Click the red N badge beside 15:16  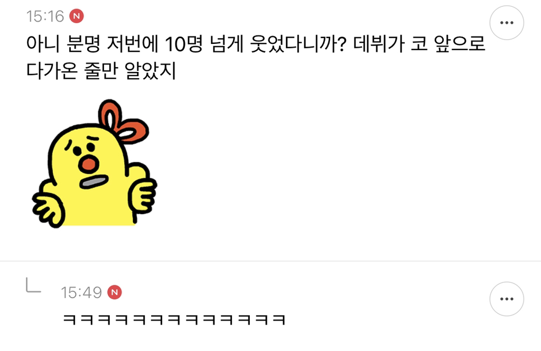77,16
